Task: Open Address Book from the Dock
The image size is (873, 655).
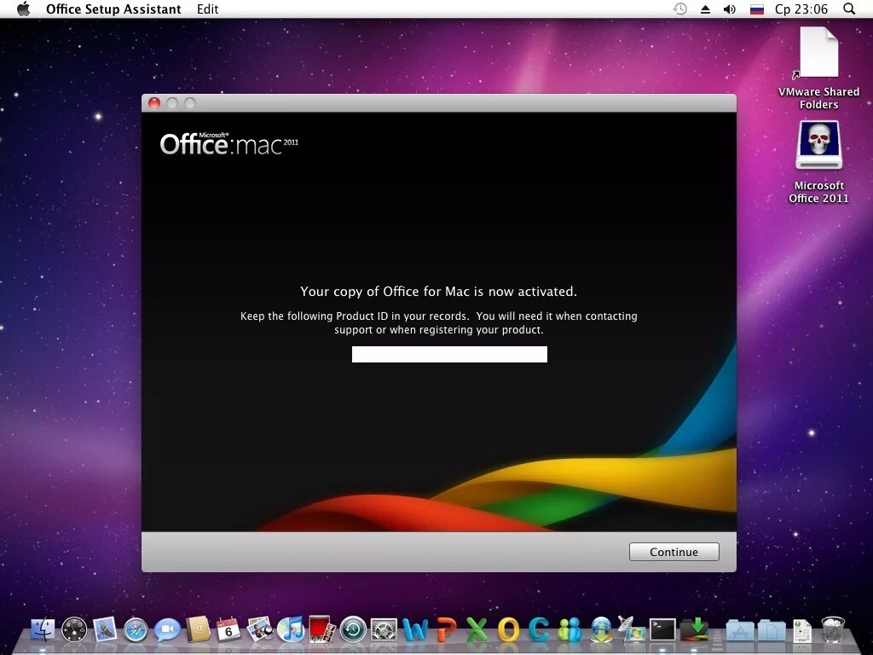Action: pyautogui.click(x=198, y=630)
